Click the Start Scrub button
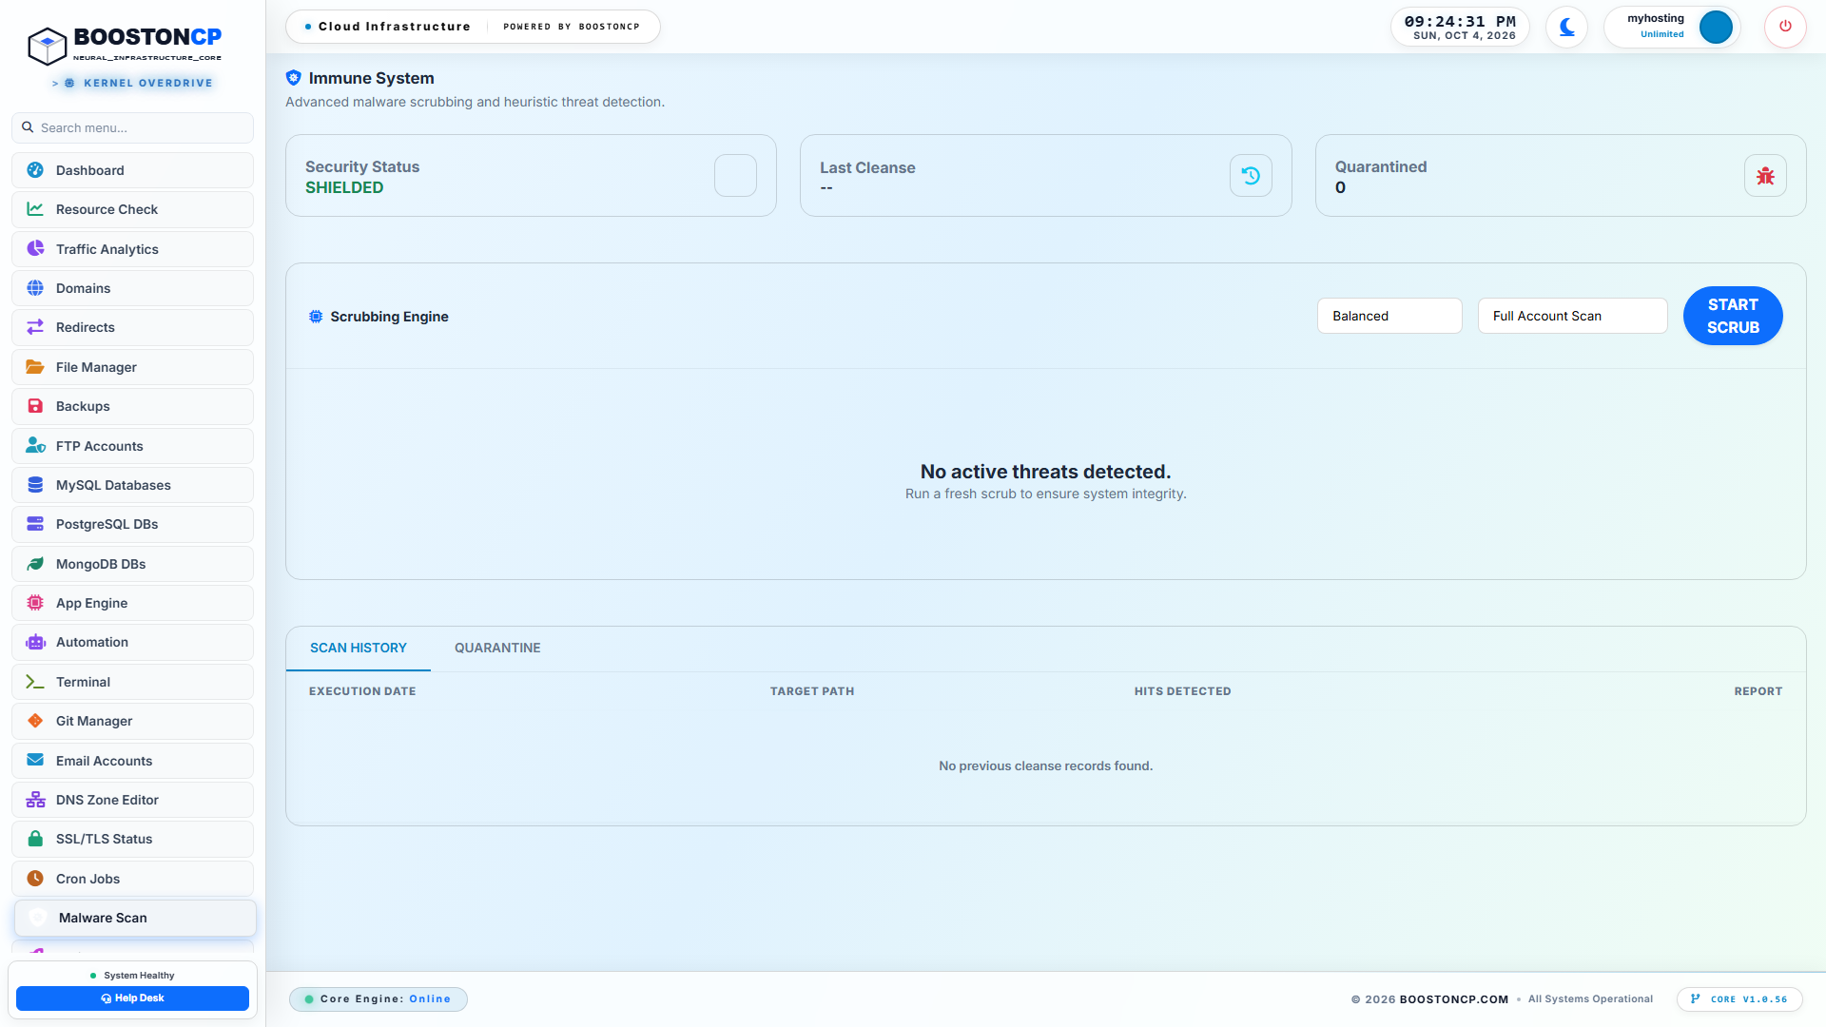The height and width of the screenshot is (1027, 1826). pos(1733,316)
